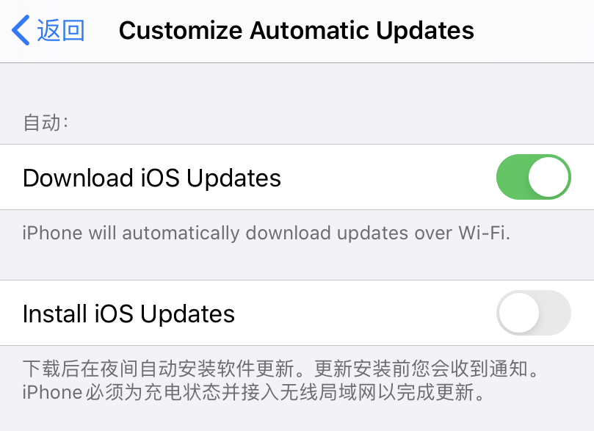The height and width of the screenshot is (431, 594).
Task: Click the 自动: section header
Action: (x=46, y=123)
